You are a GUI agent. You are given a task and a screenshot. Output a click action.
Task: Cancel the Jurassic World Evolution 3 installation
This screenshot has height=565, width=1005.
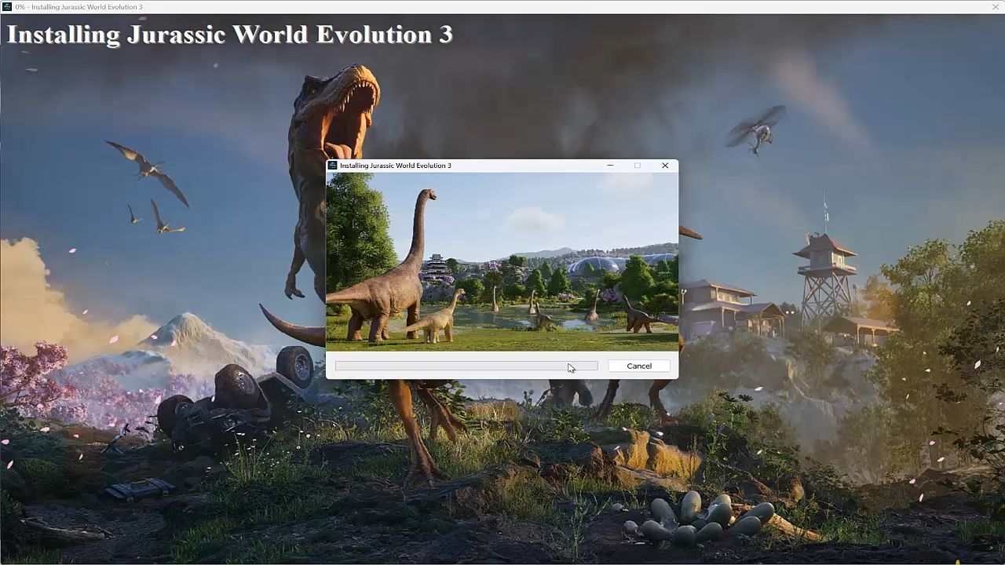click(x=639, y=366)
